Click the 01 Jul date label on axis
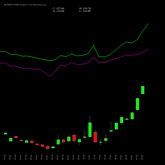This screenshot has width=165, height=165. [47, 157]
